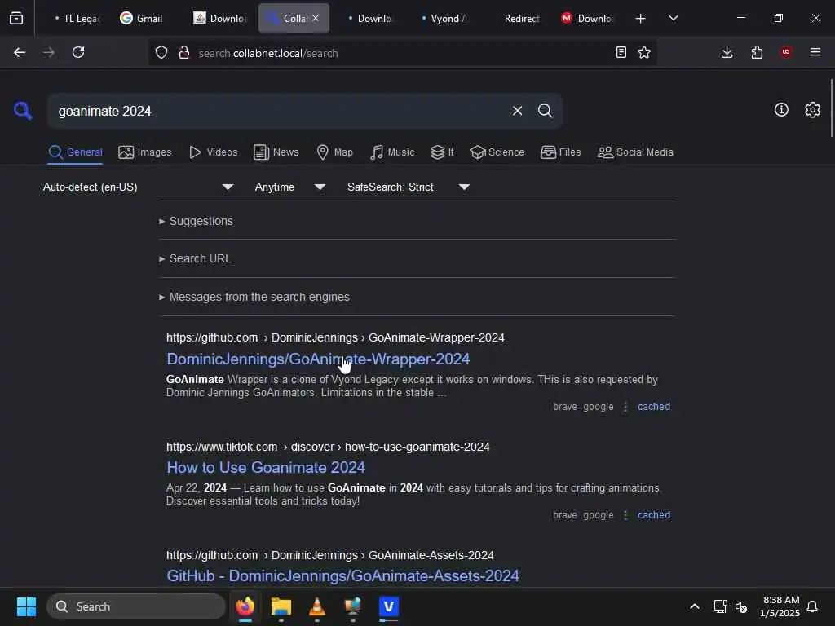
Task: Close the Collab tab
Action: 316,18
